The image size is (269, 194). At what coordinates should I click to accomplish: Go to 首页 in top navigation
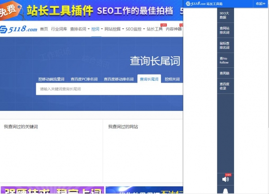point(44,29)
